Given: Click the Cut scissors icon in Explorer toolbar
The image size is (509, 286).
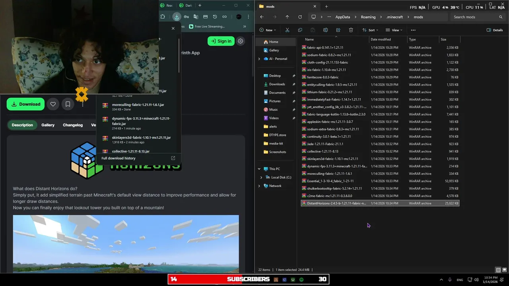Looking at the screenshot, I should [287, 30].
